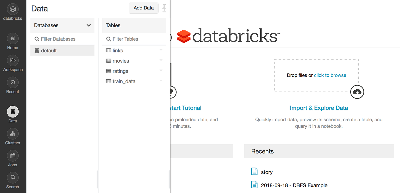The image size is (400, 193).
Task: Open the story notebook under Recents
Action: pos(267,172)
